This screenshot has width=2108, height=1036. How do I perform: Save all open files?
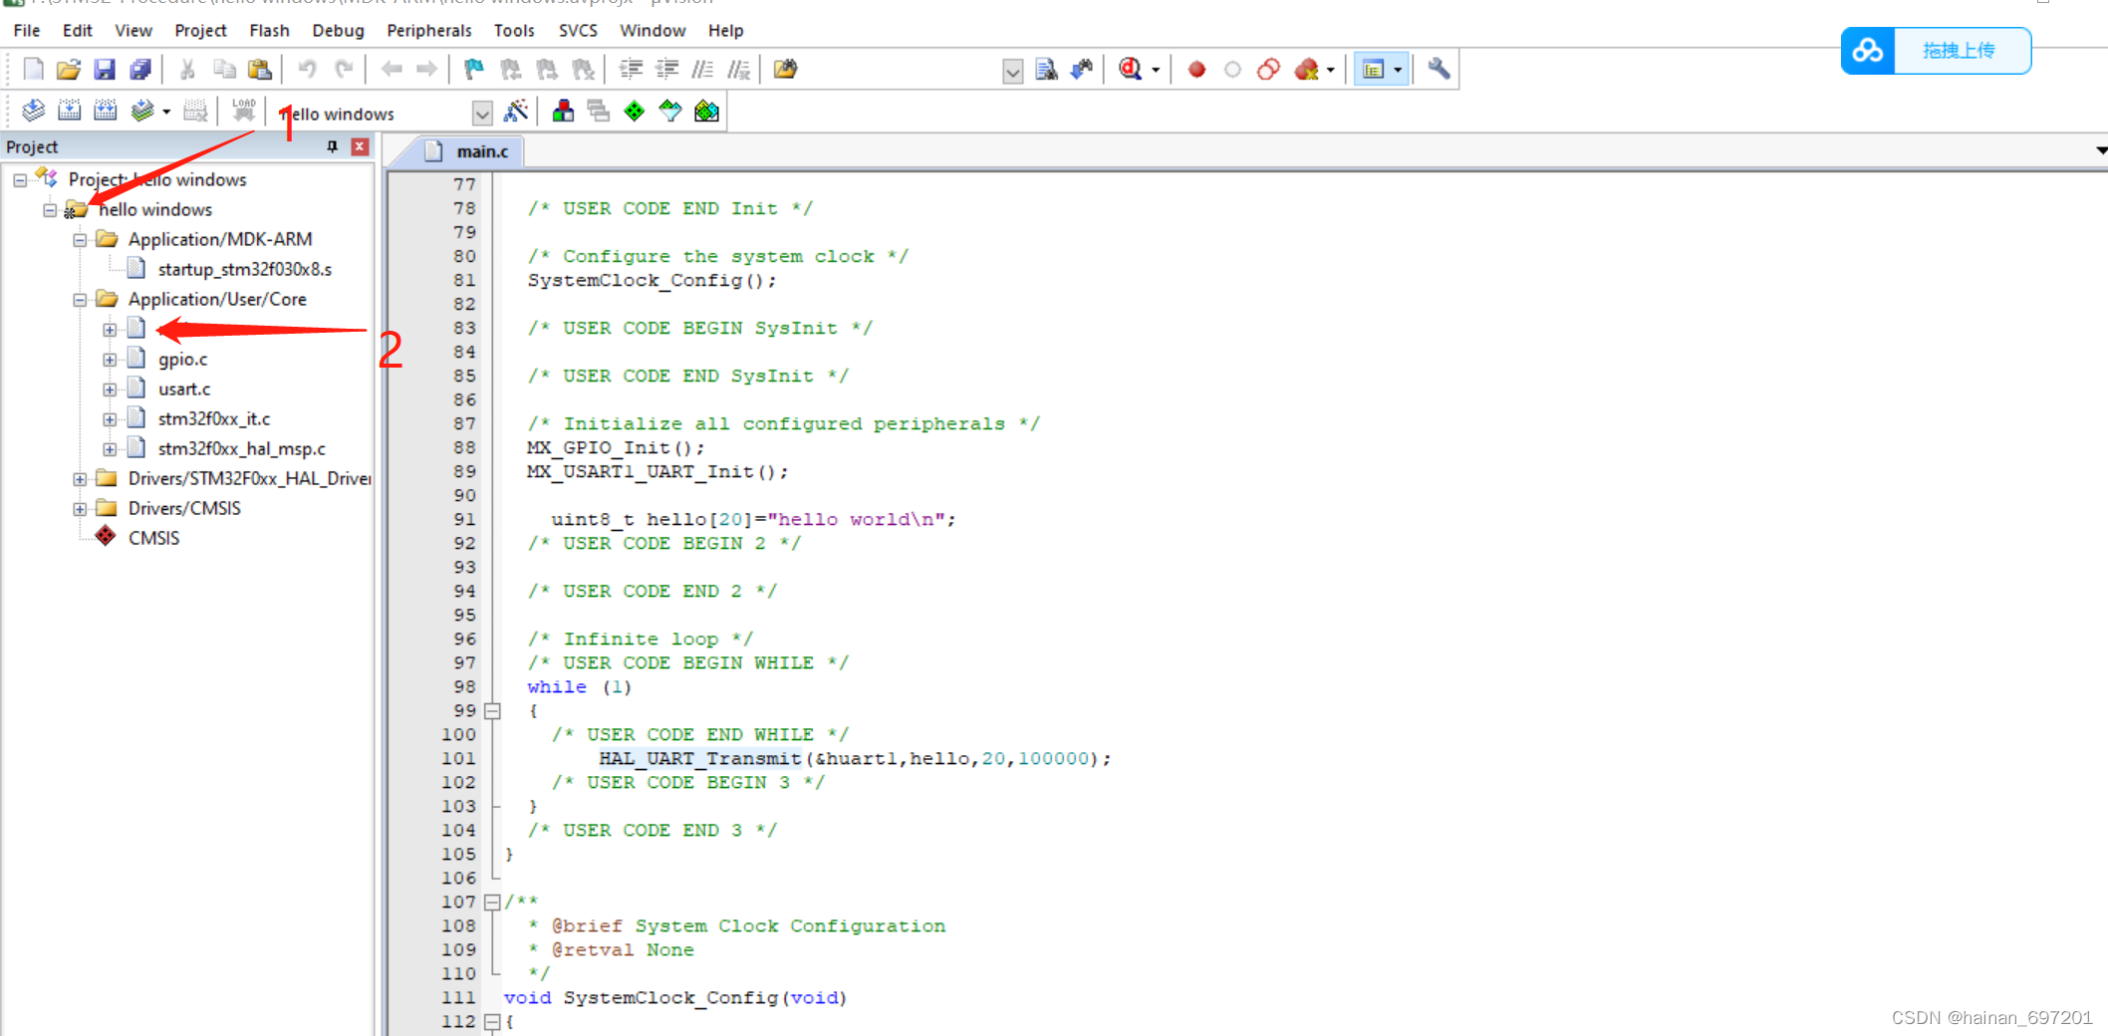140,68
